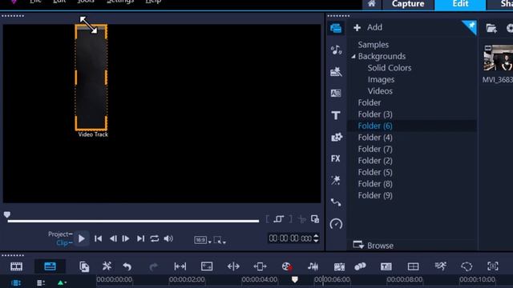
Task: Collapse the Backgrounds tree node
Action: tap(353, 57)
